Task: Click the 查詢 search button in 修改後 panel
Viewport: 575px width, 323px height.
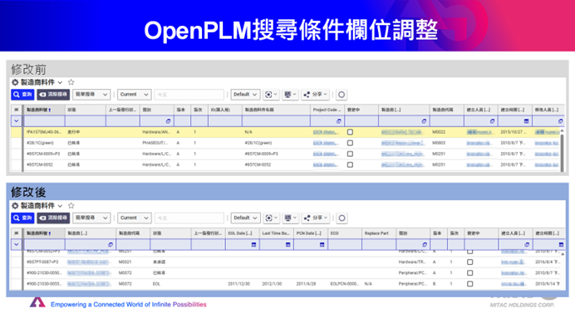Action: (22, 218)
